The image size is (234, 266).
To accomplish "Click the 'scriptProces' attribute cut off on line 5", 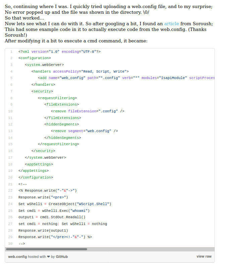I will [202, 78].
